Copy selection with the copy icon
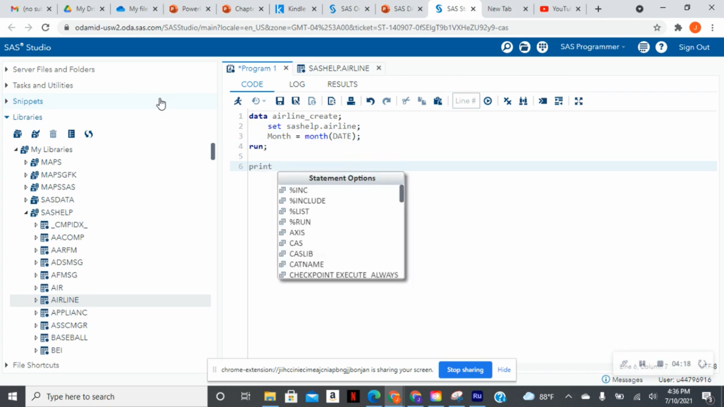The height and width of the screenshot is (407, 724). click(x=421, y=101)
